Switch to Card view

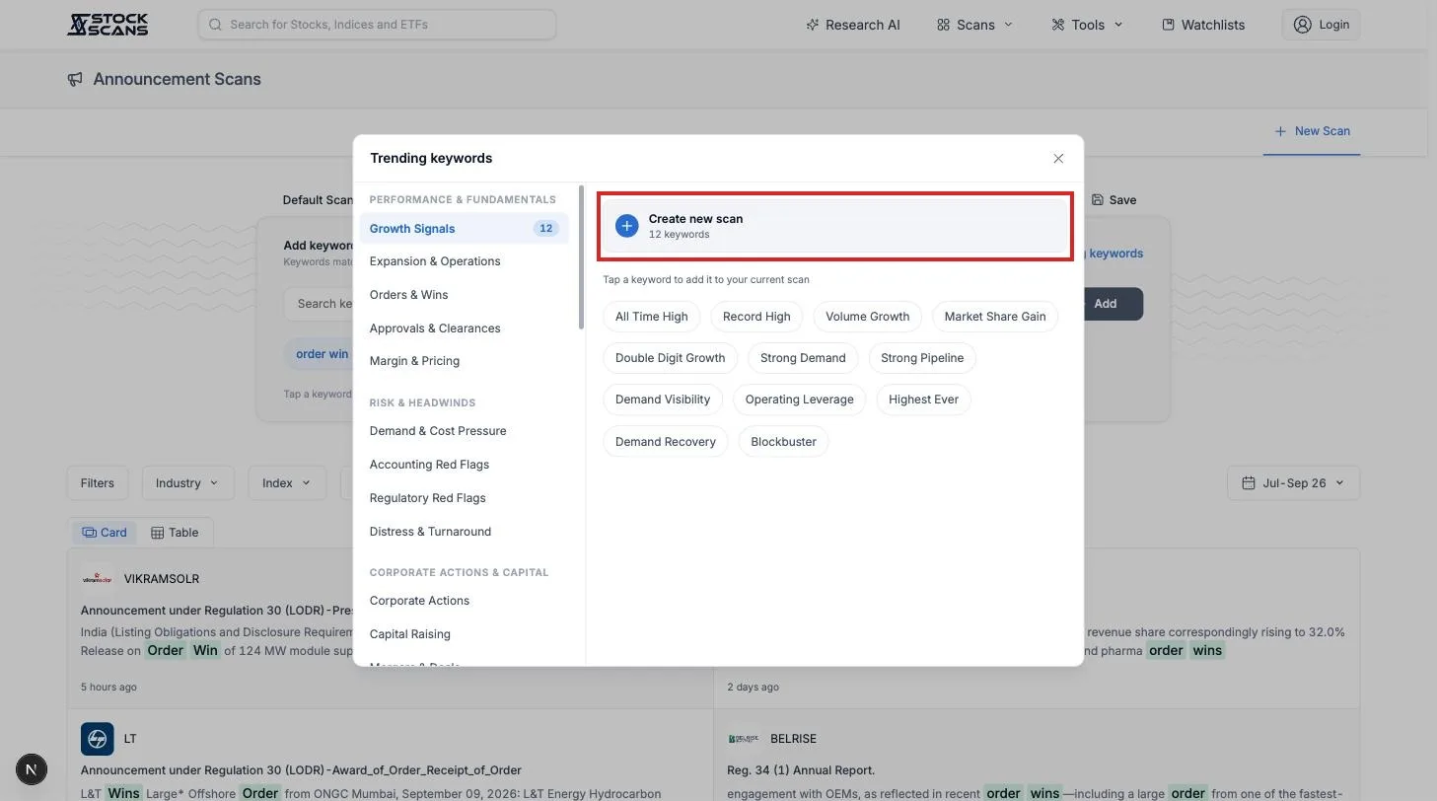tap(105, 533)
